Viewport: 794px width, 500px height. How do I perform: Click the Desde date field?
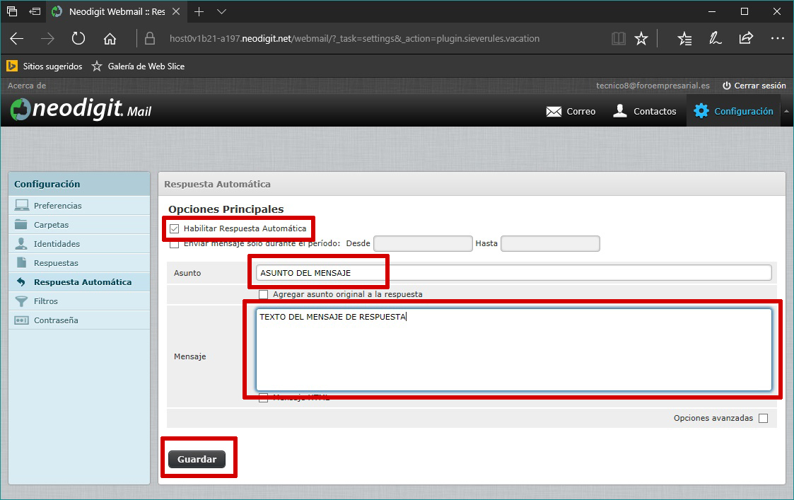click(423, 244)
